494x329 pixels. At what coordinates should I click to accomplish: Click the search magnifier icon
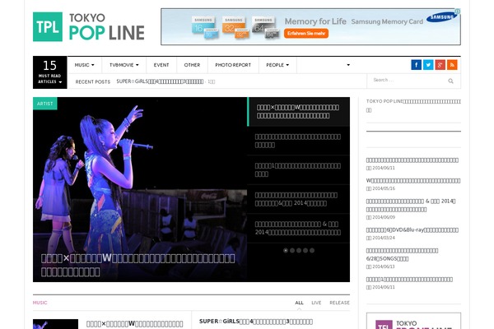pos(450,81)
